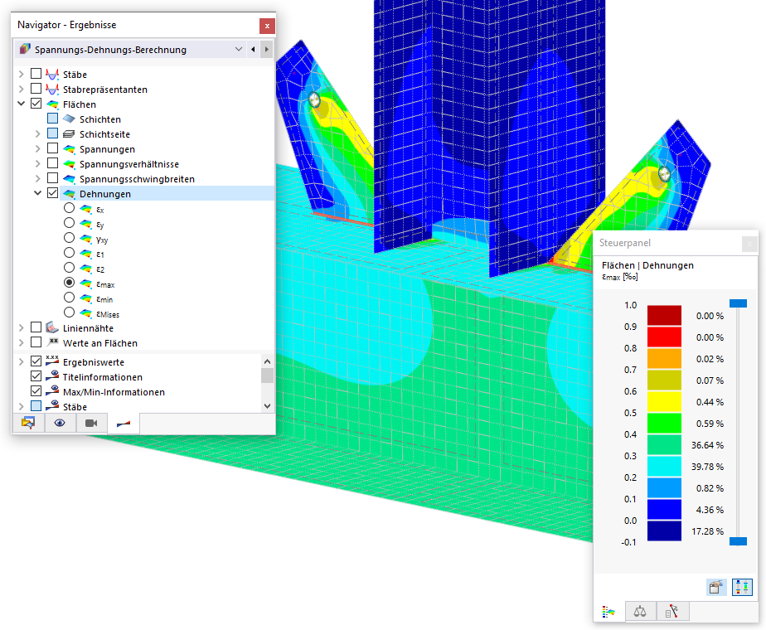Image resolution: width=766 pixels, height=630 pixels.
Task: Open the Spannungs-Dehnungs-Berechnung dropdown
Action: click(x=239, y=50)
